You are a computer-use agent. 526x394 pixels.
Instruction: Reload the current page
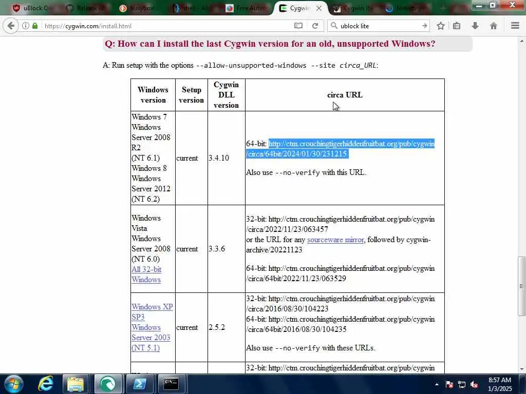(x=315, y=26)
